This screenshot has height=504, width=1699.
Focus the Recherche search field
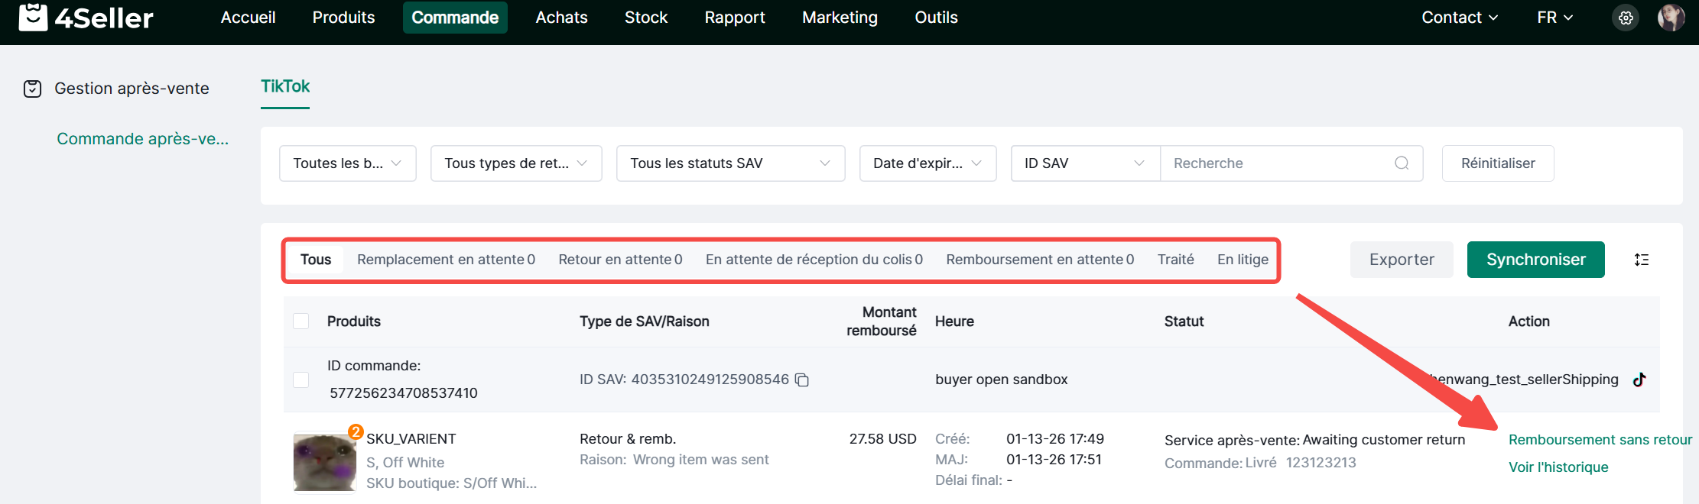pyautogui.click(x=1277, y=163)
